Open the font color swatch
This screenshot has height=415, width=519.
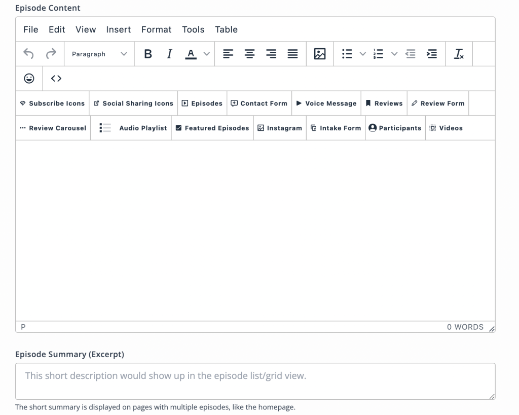(x=191, y=53)
